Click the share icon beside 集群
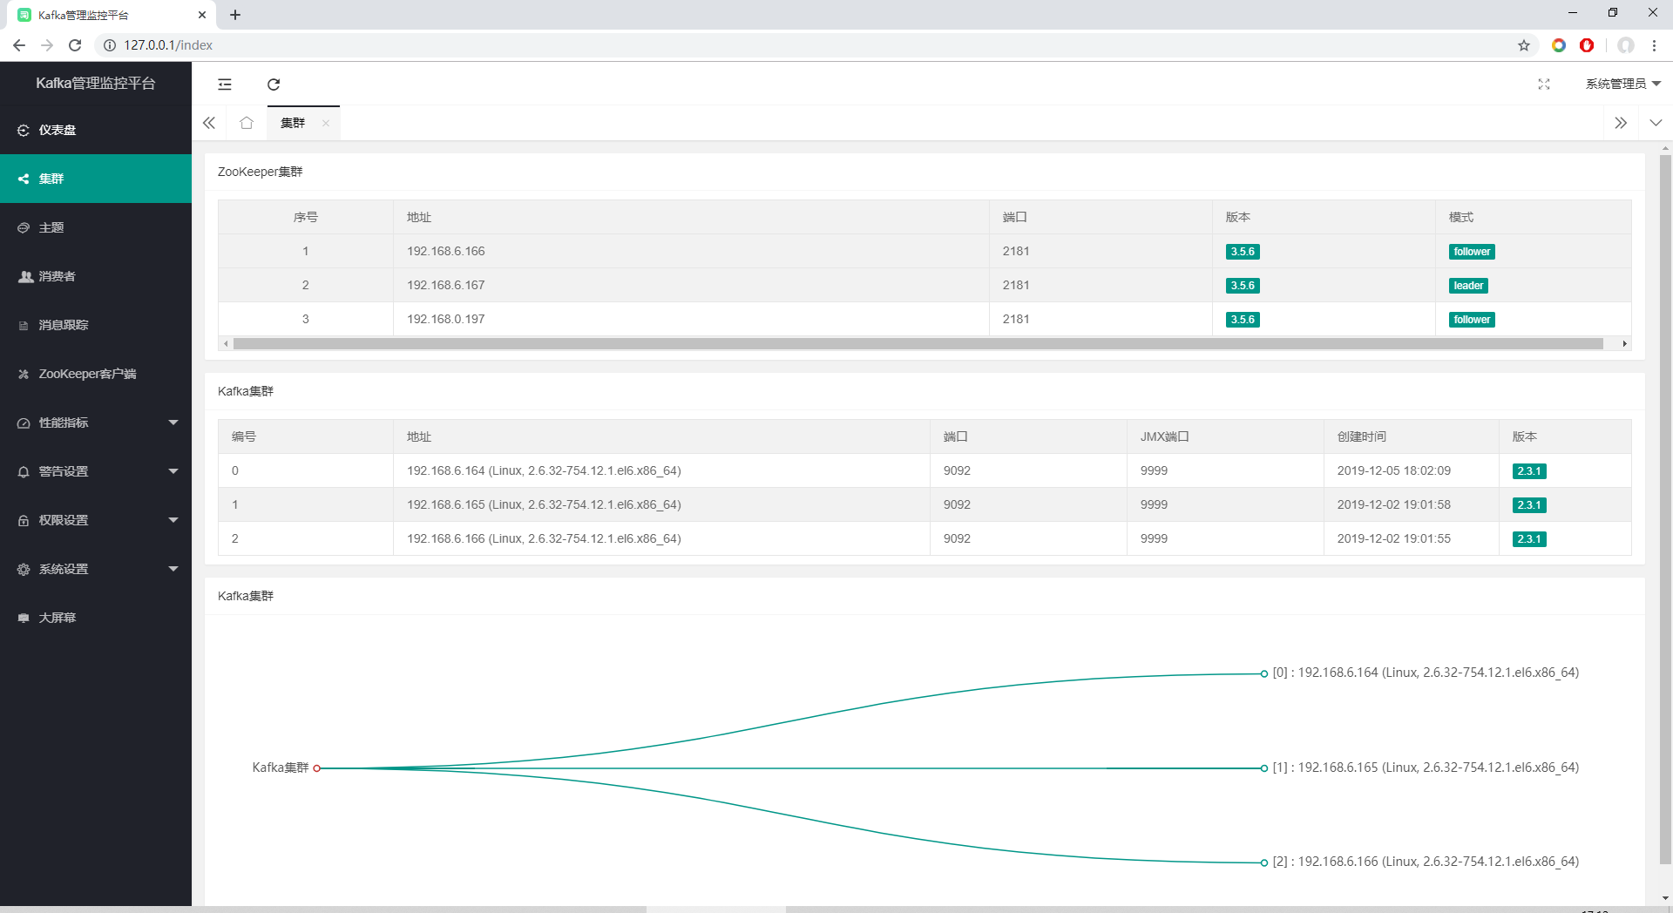Screen dimensions: 1673x913 coord(24,179)
